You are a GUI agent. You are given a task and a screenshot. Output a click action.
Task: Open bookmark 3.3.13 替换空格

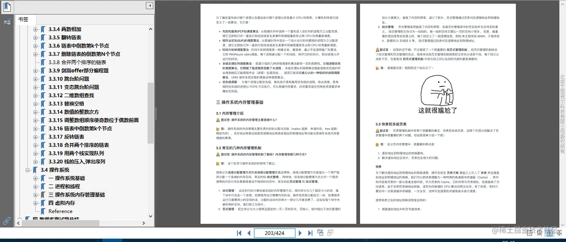pyautogui.click(x=66, y=104)
